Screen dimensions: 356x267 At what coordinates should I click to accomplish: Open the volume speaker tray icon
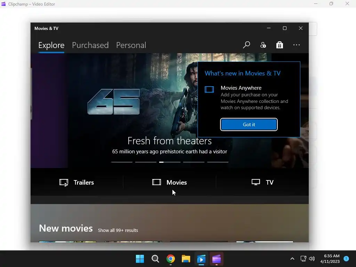tap(312, 259)
